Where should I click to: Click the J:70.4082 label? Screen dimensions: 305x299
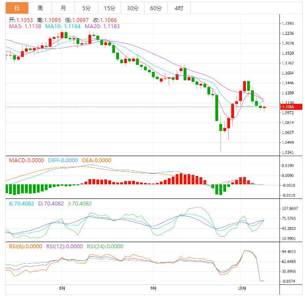tap(80, 204)
